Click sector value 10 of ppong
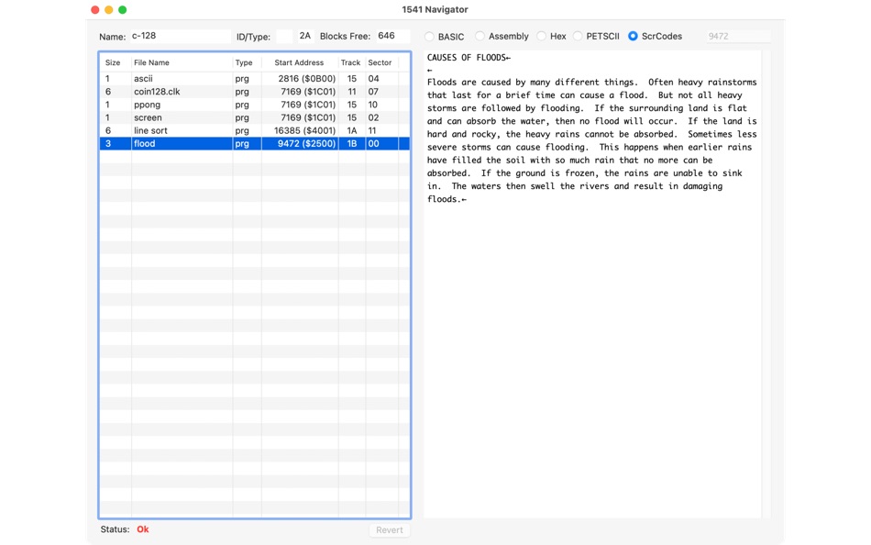 click(373, 105)
